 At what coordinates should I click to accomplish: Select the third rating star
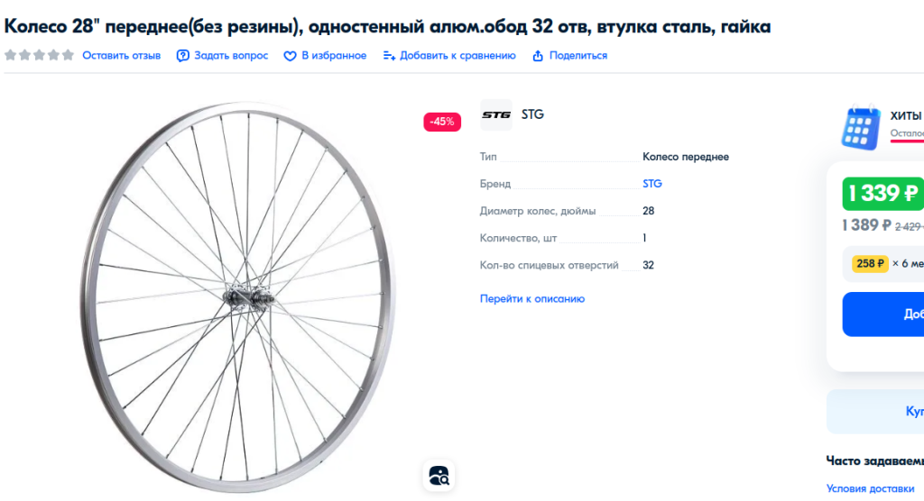(39, 55)
